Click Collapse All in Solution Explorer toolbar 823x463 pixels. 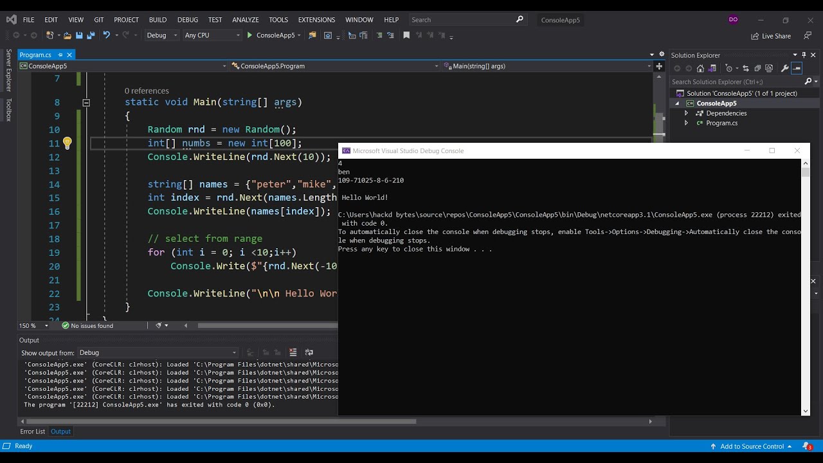(x=757, y=68)
